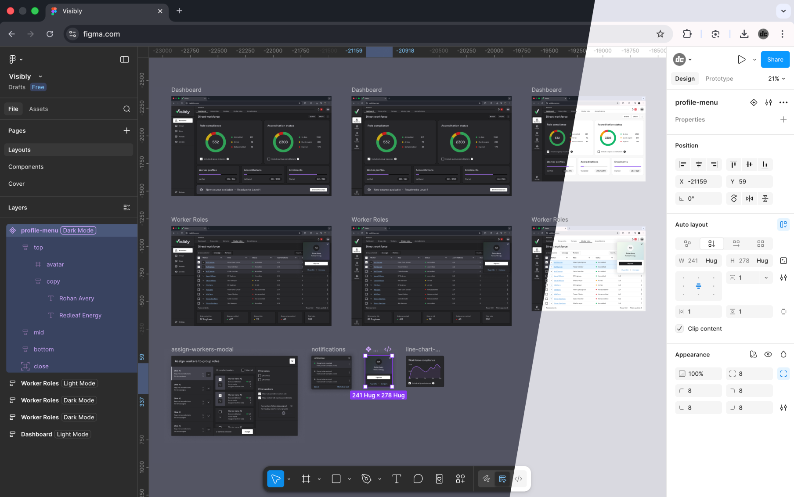This screenshot has width=794, height=497.
Task: Switch to the Prototype tab
Action: point(719,79)
